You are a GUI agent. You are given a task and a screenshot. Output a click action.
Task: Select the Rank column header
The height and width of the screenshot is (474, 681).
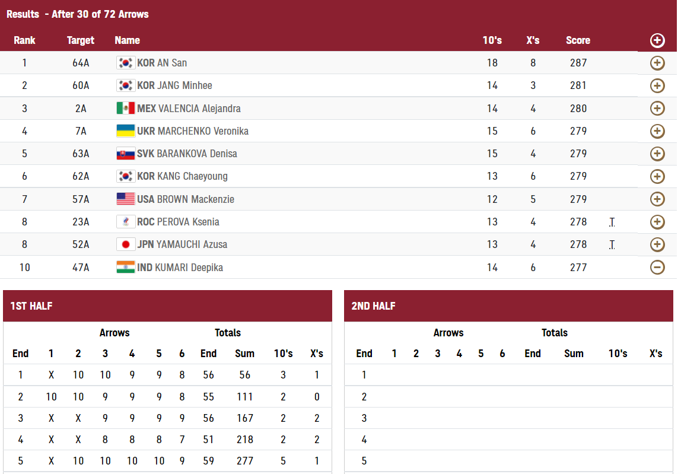[x=24, y=40]
